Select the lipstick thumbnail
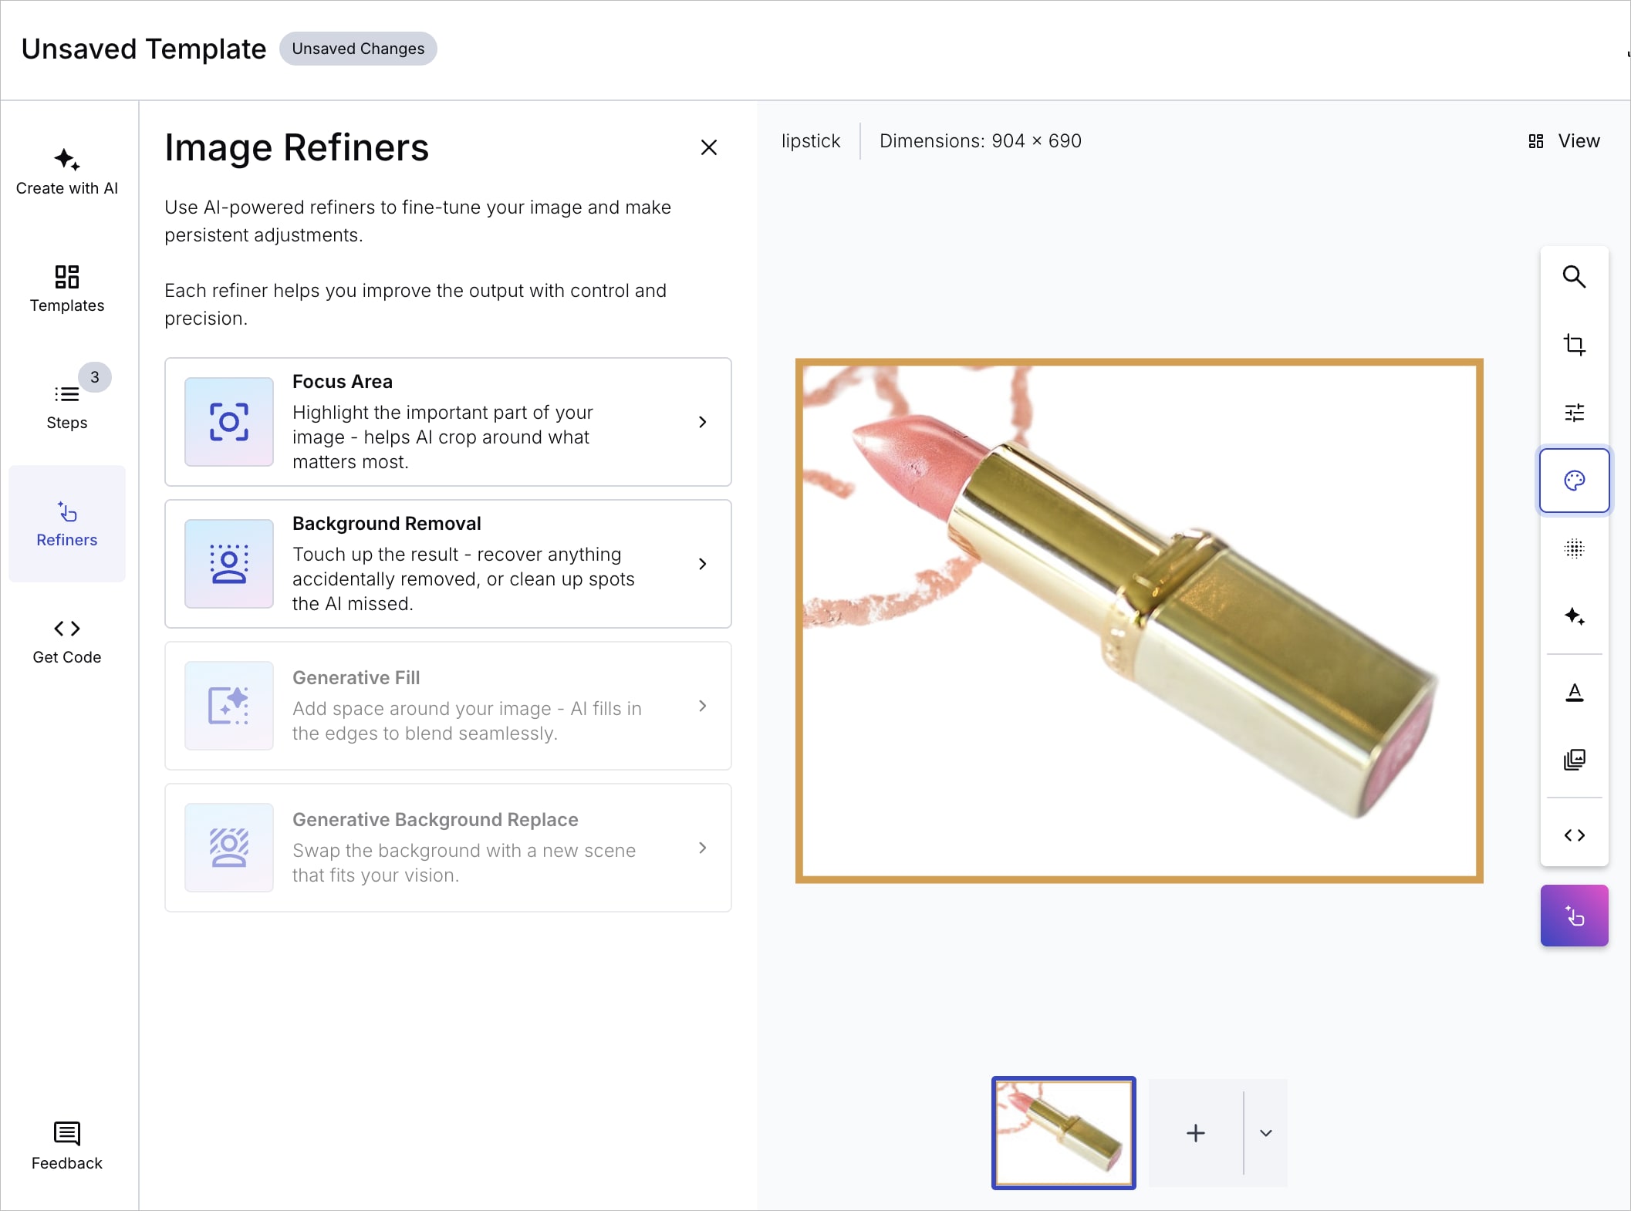1631x1211 pixels. (x=1063, y=1133)
